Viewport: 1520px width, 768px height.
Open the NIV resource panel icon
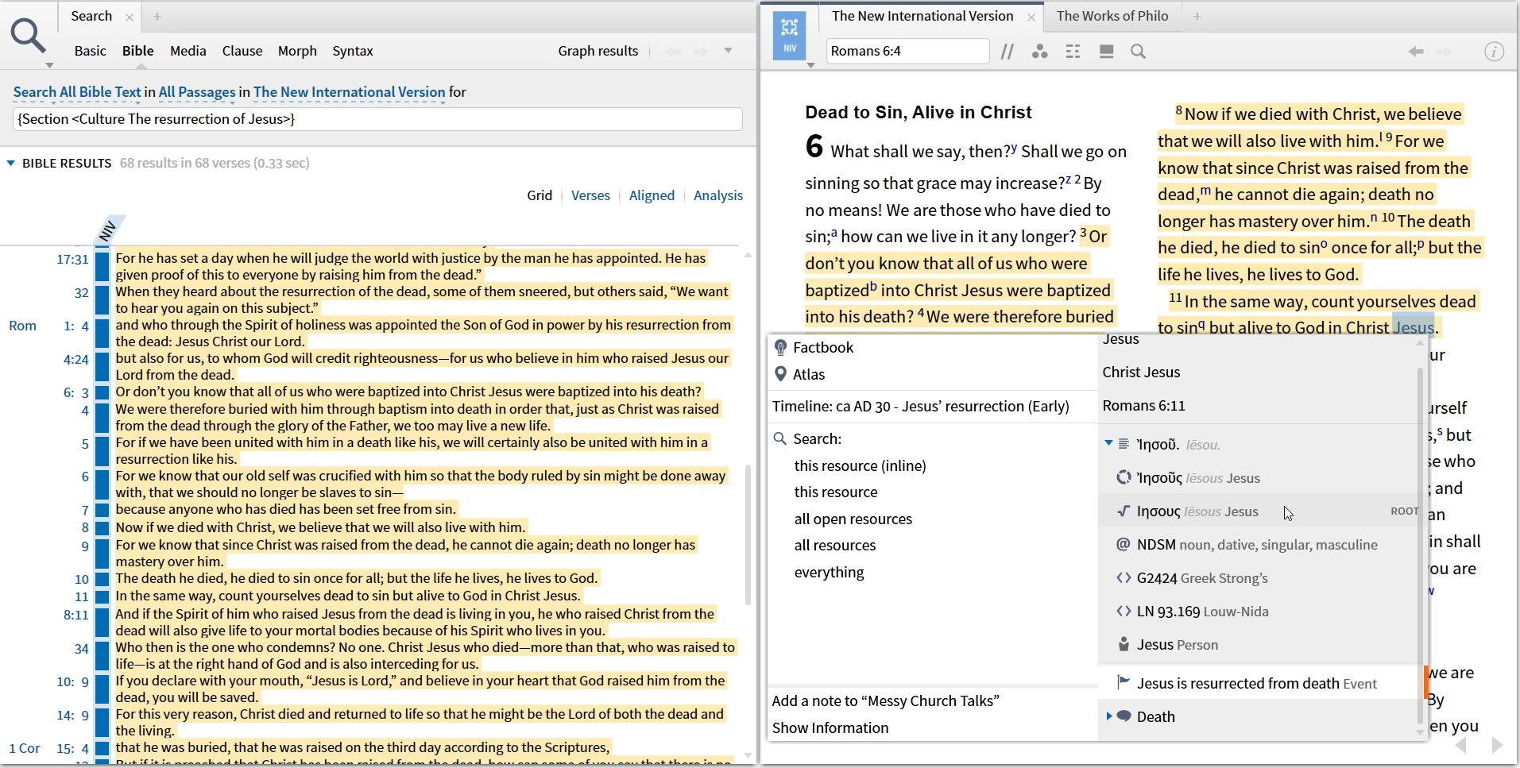click(790, 36)
